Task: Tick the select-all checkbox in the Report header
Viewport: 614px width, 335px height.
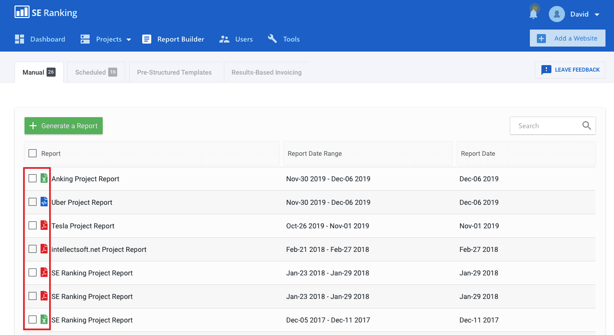Action: 33,153
